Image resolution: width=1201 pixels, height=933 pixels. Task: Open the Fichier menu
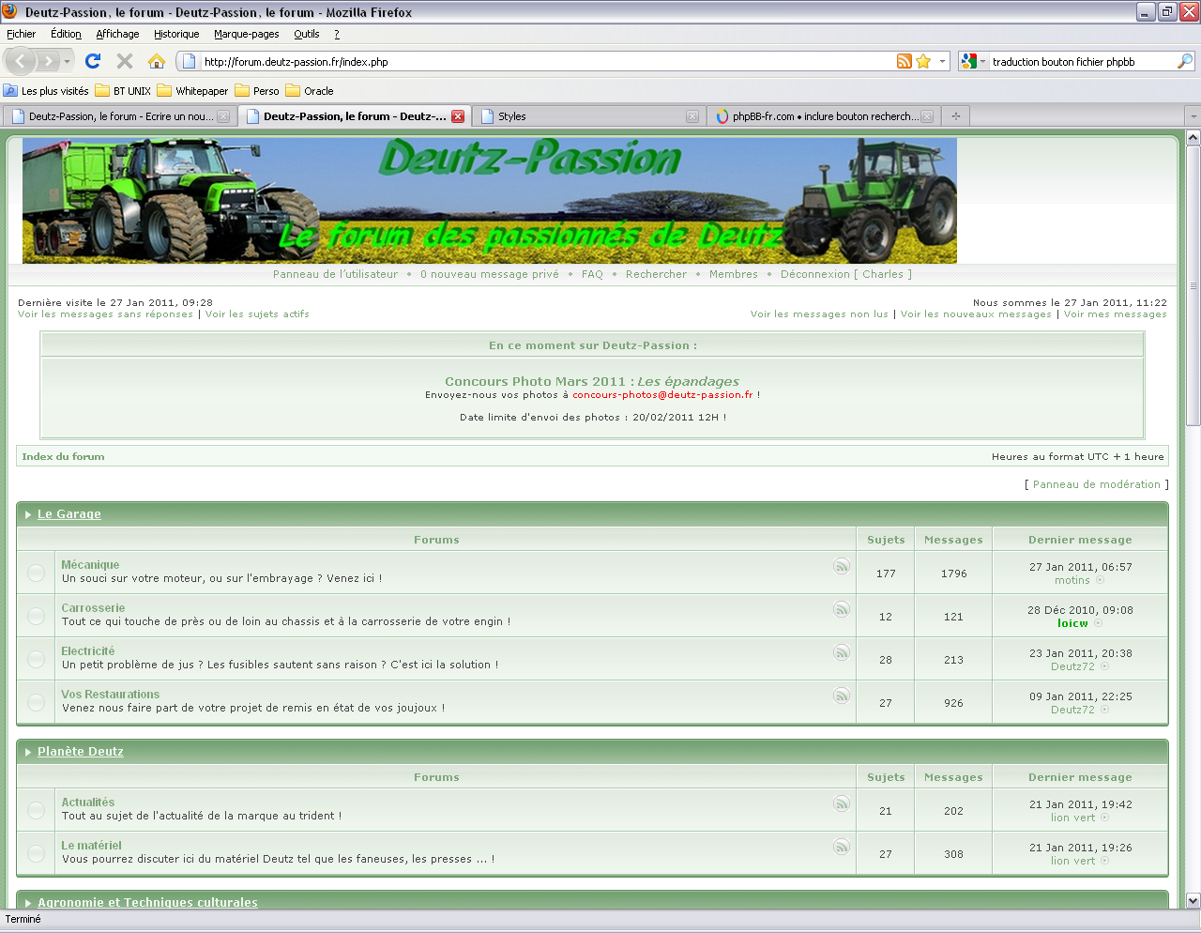(21, 34)
